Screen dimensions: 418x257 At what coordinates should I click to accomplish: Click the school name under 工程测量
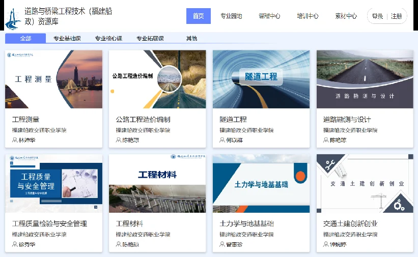39,130
